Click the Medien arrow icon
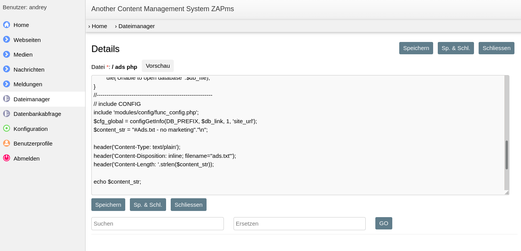This screenshot has height=251, width=521. pyautogui.click(x=7, y=54)
